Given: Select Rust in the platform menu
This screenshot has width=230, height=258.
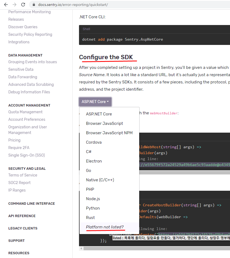Looking at the screenshot, I should tap(109, 218).
